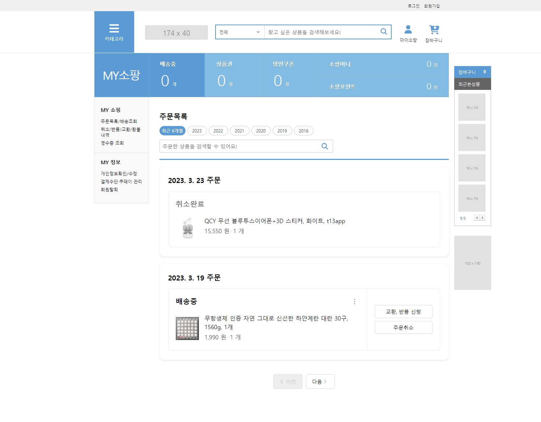The image size is (541, 422).
Task: Select the 2023 year filter
Action: pyautogui.click(x=197, y=131)
